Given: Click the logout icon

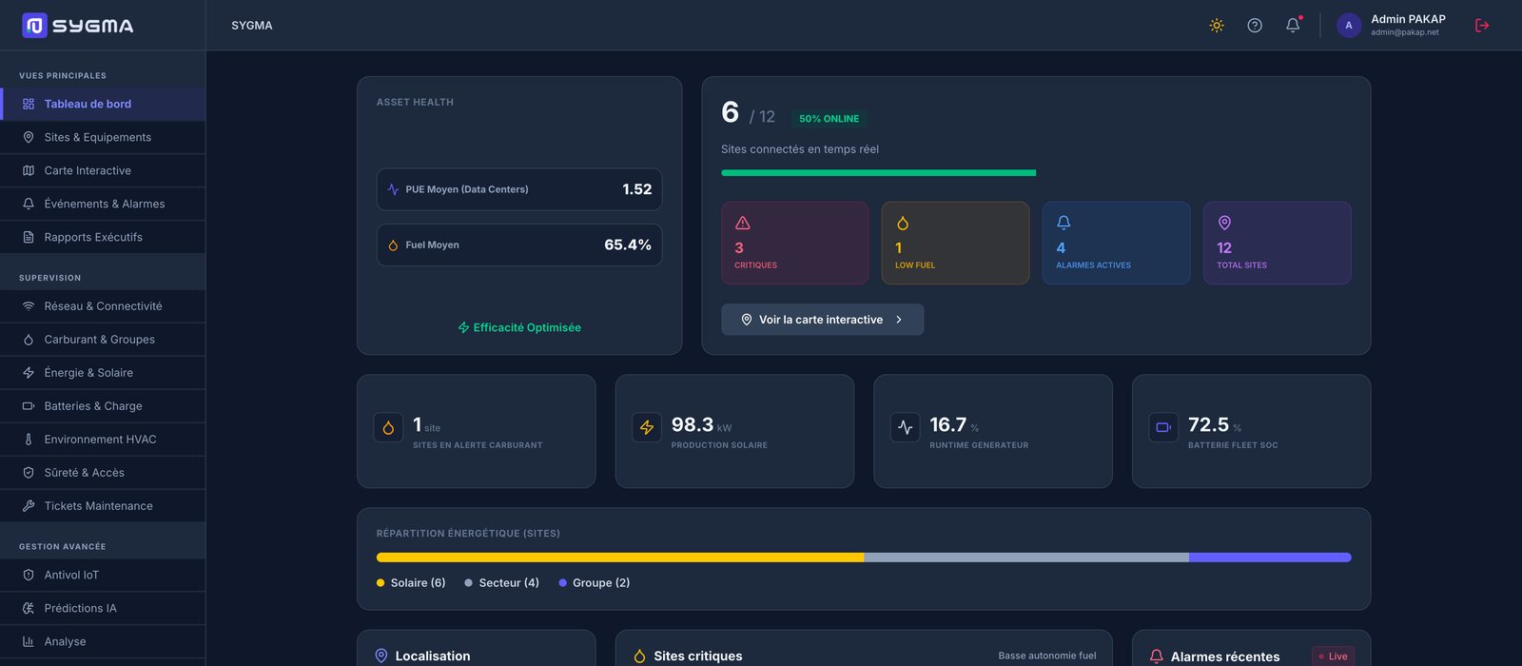Looking at the screenshot, I should (x=1482, y=26).
